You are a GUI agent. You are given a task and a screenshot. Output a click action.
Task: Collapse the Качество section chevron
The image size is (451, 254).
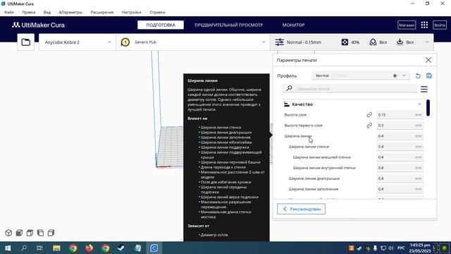[420, 104]
